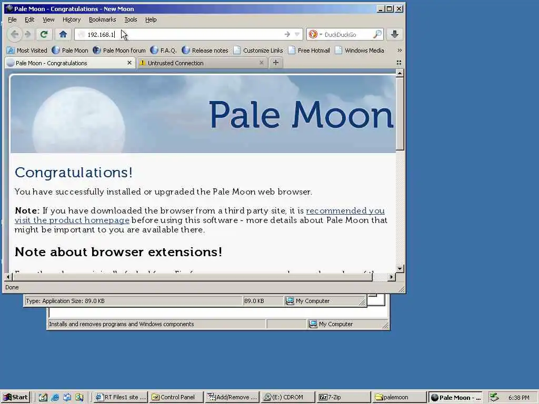This screenshot has height=404, width=539.
Task: Go to the home page icon
Action: (63, 34)
